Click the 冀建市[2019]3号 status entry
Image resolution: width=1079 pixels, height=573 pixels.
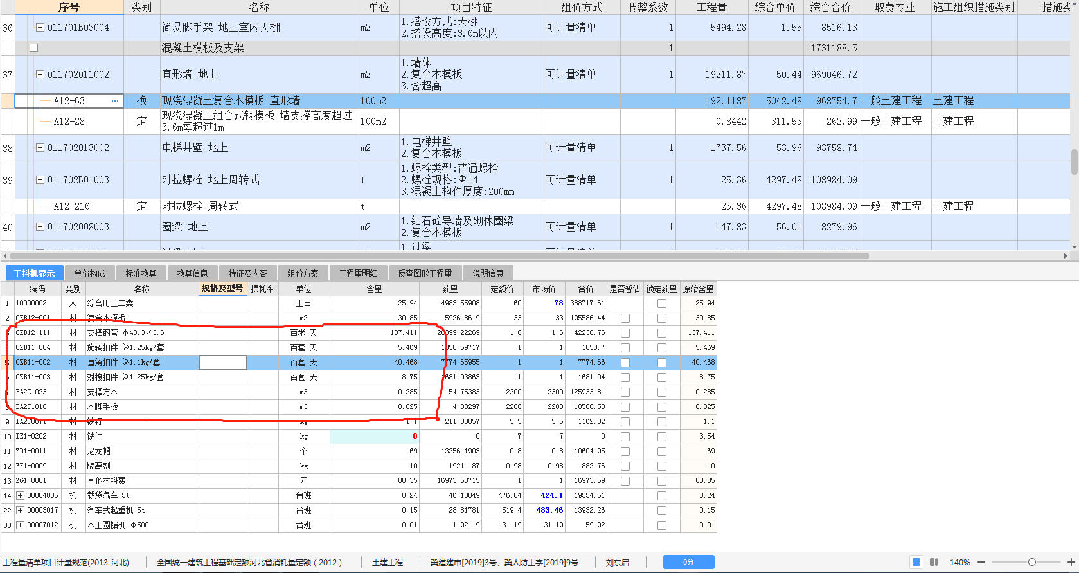point(504,563)
